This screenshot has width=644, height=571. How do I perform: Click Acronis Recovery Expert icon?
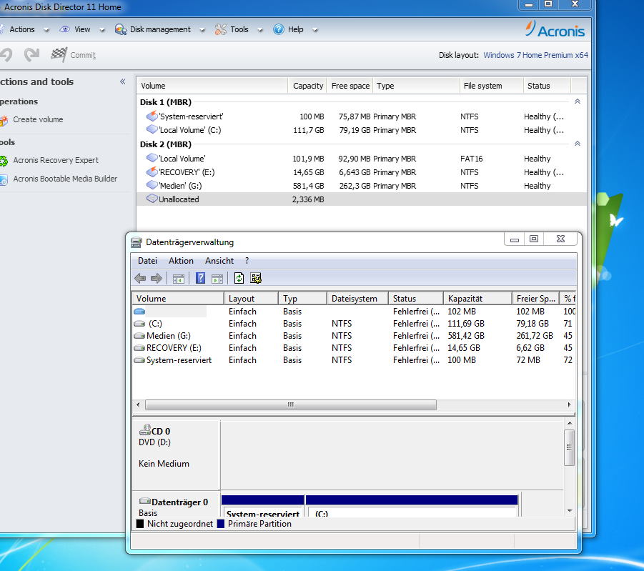[x=4, y=161]
